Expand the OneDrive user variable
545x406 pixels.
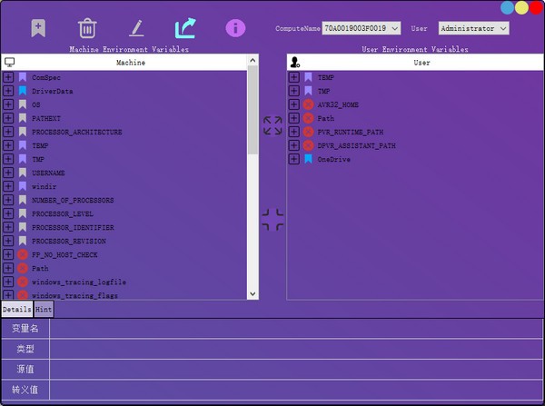coord(293,159)
